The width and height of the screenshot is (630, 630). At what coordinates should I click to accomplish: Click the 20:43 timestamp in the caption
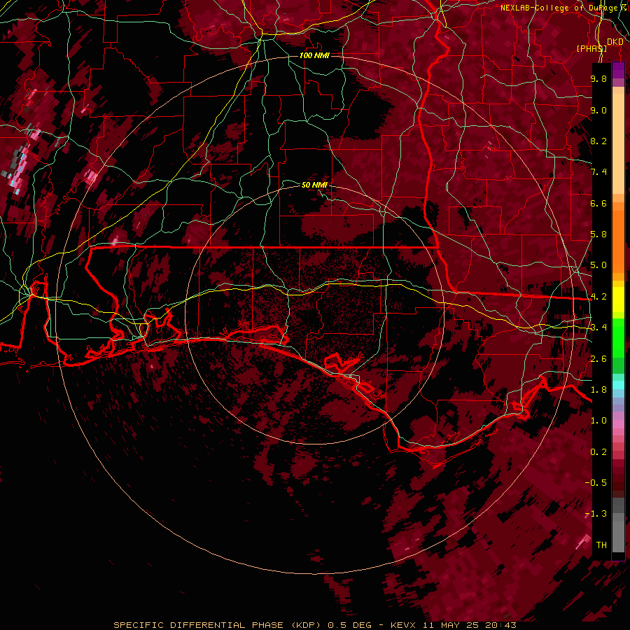click(x=500, y=625)
